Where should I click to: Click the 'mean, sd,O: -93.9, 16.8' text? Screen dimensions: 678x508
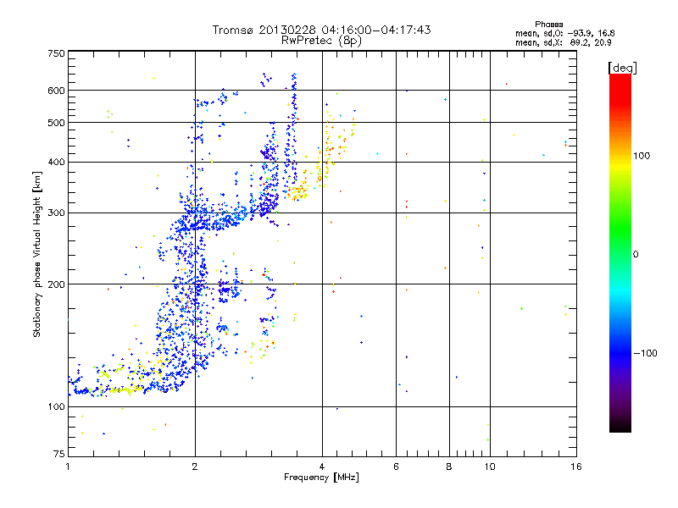point(564,33)
